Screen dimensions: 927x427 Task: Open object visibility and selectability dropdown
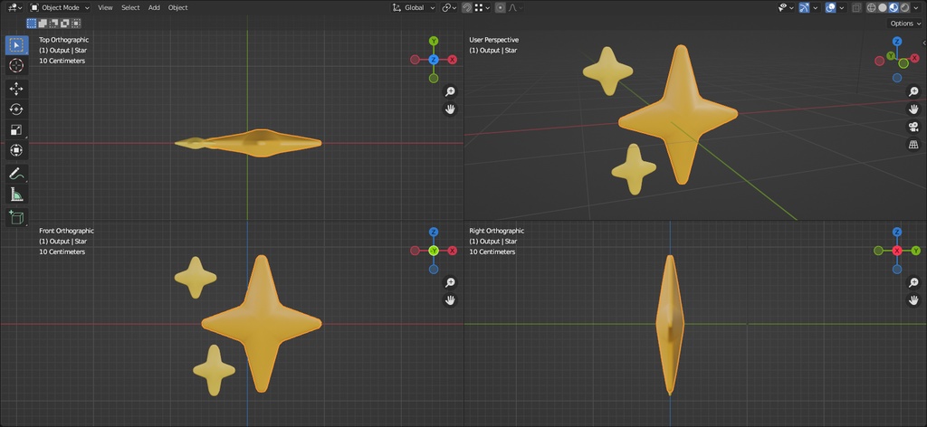[786, 7]
